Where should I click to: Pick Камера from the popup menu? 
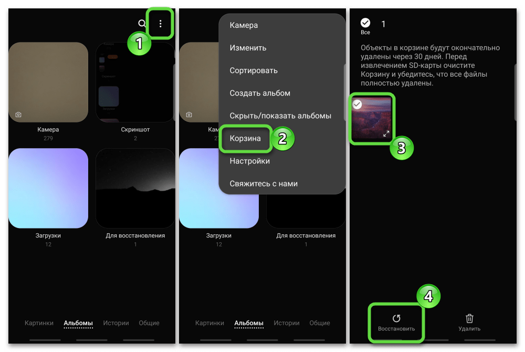(244, 25)
